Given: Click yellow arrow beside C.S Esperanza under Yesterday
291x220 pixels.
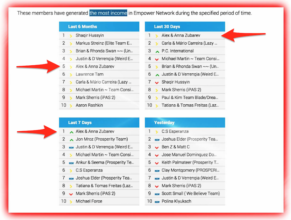Looking at the screenshot, I should [x=157, y=132].
